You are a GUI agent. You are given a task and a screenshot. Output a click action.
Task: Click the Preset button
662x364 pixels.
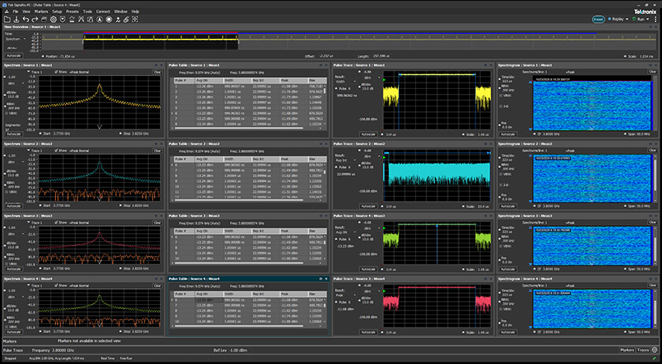coord(599,20)
